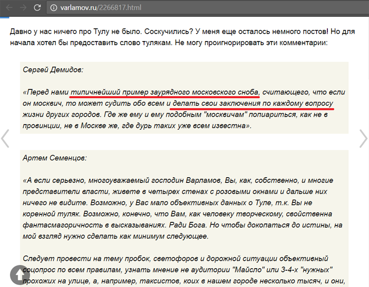Go to next post with right chevron

coord(363,138)
